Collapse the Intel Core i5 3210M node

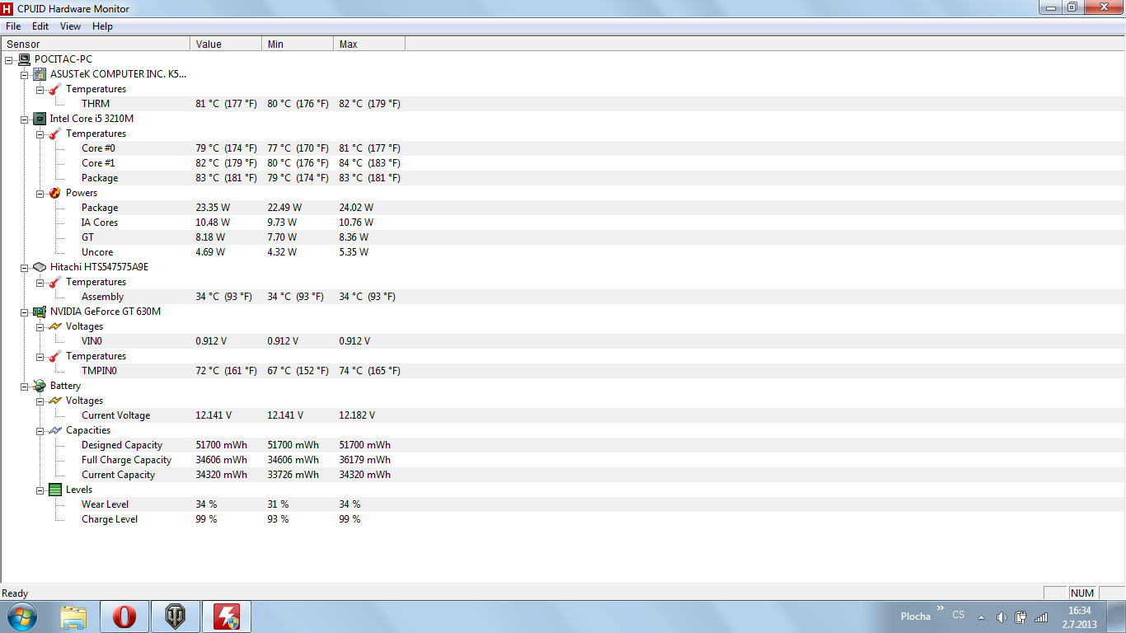pos(25,119)
